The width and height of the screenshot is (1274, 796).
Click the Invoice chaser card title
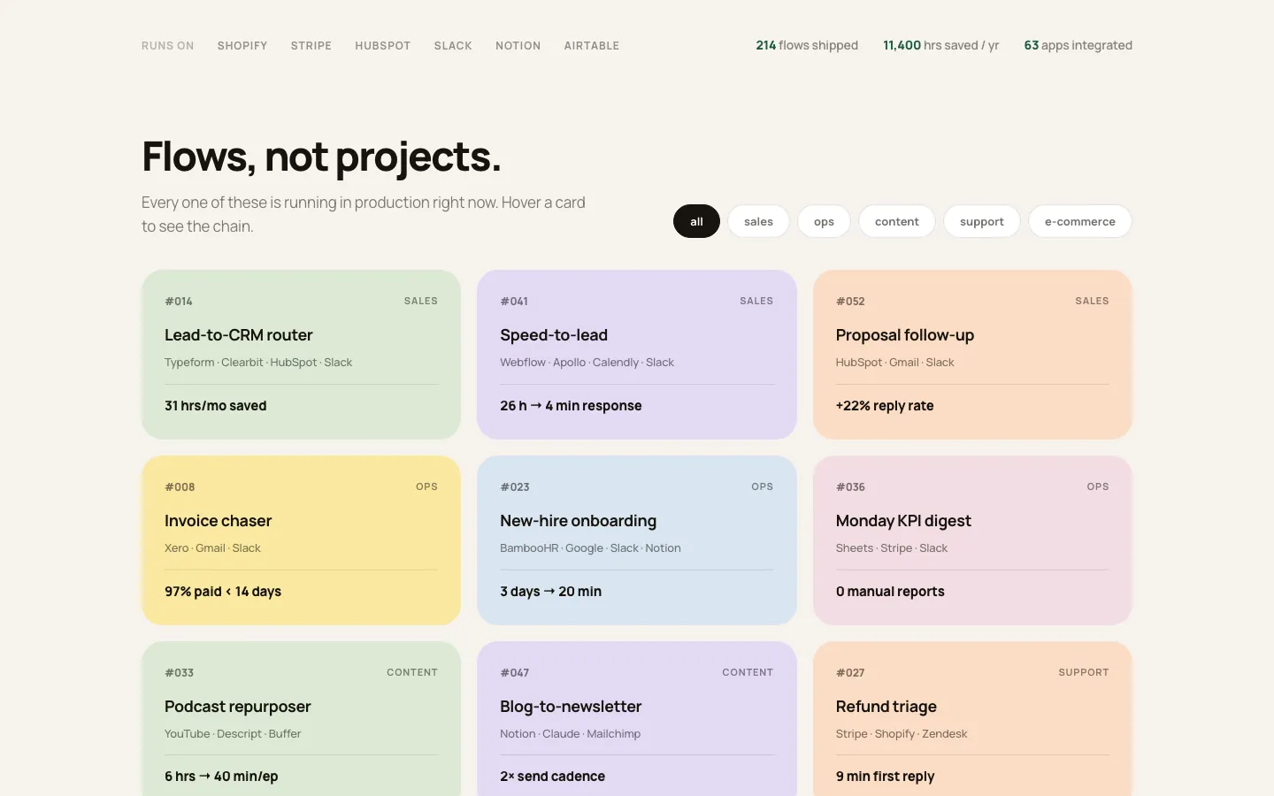[x=218, y=521]
